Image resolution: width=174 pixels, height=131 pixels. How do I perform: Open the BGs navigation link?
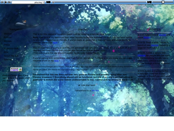pos(6,52)
